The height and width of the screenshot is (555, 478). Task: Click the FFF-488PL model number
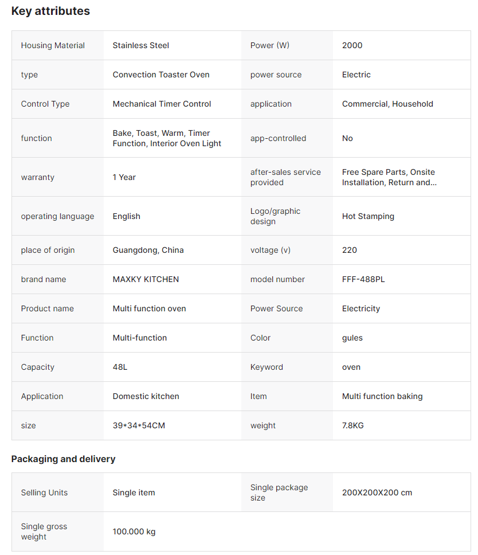coord(363,279)
